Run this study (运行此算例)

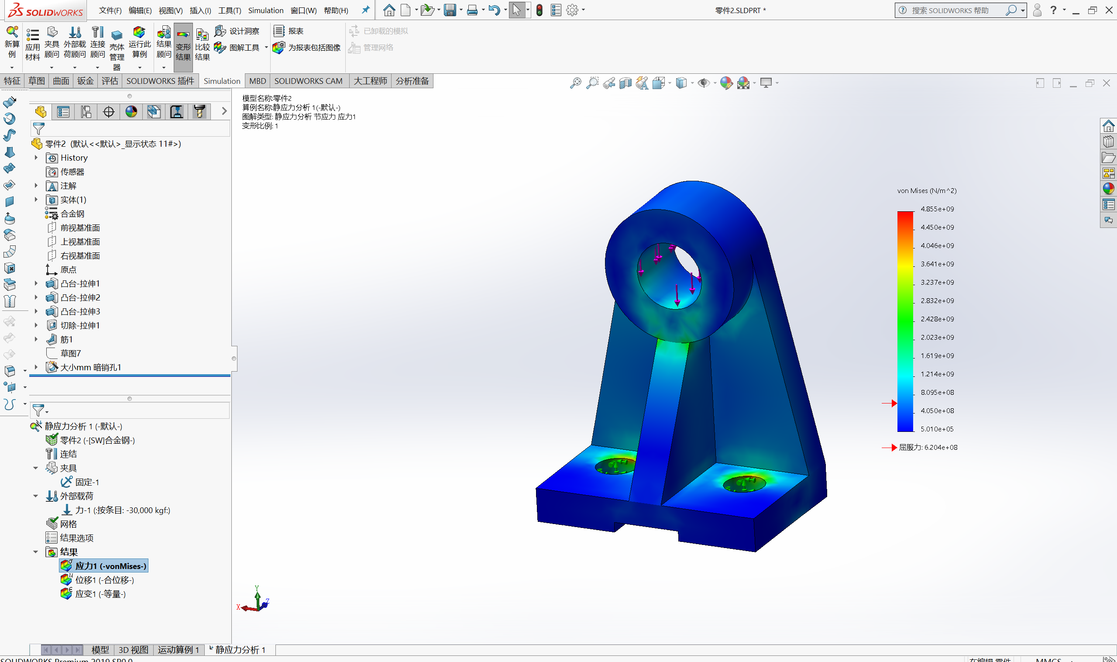click(140, 42)
